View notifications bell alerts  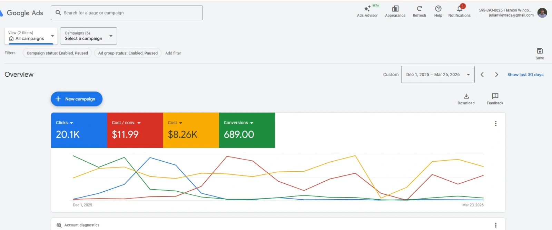tap(459, 11)
